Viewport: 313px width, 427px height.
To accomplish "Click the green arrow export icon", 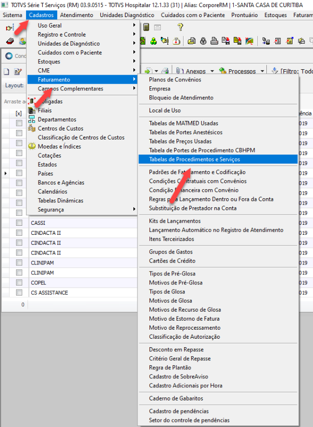I will pos(148,71).
